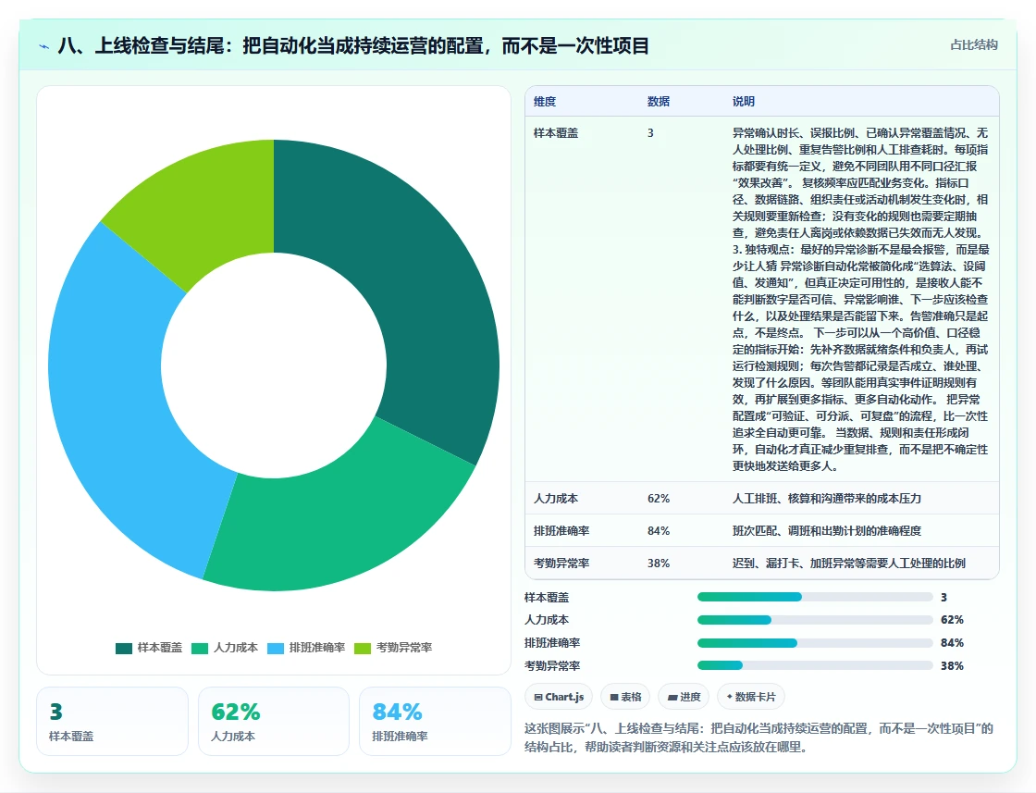
Task: Click description 班次匹配、调班和出勤计划的准确程度
Action: (x=827, y=530)
